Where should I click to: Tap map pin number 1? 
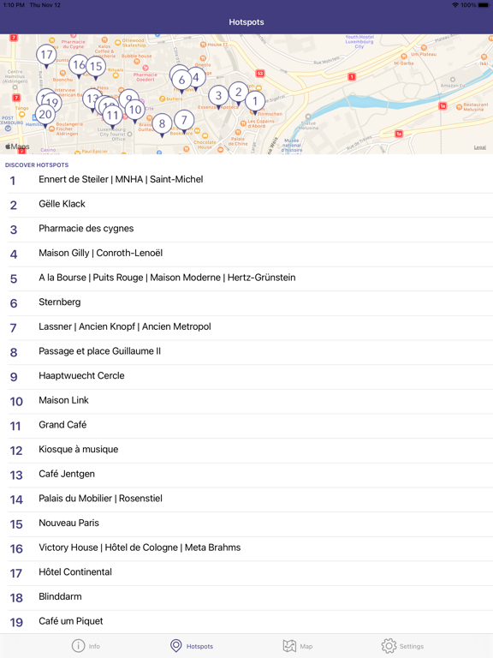pos(255,101)
